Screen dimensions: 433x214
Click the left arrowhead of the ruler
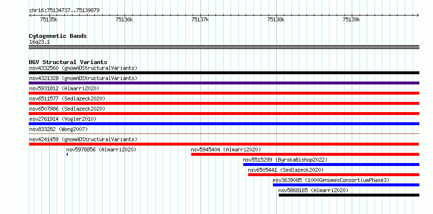click(x=30, y=15)
